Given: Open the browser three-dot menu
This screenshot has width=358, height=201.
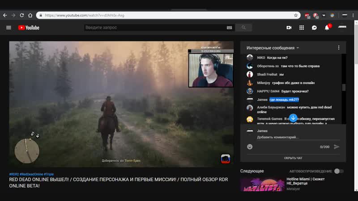Looking at the screenshot, I should [353, 15].
